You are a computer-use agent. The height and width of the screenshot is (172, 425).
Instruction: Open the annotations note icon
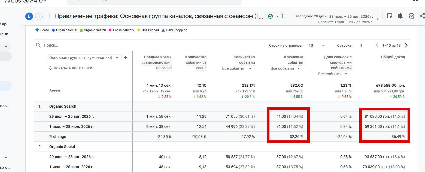click(390, 16)
